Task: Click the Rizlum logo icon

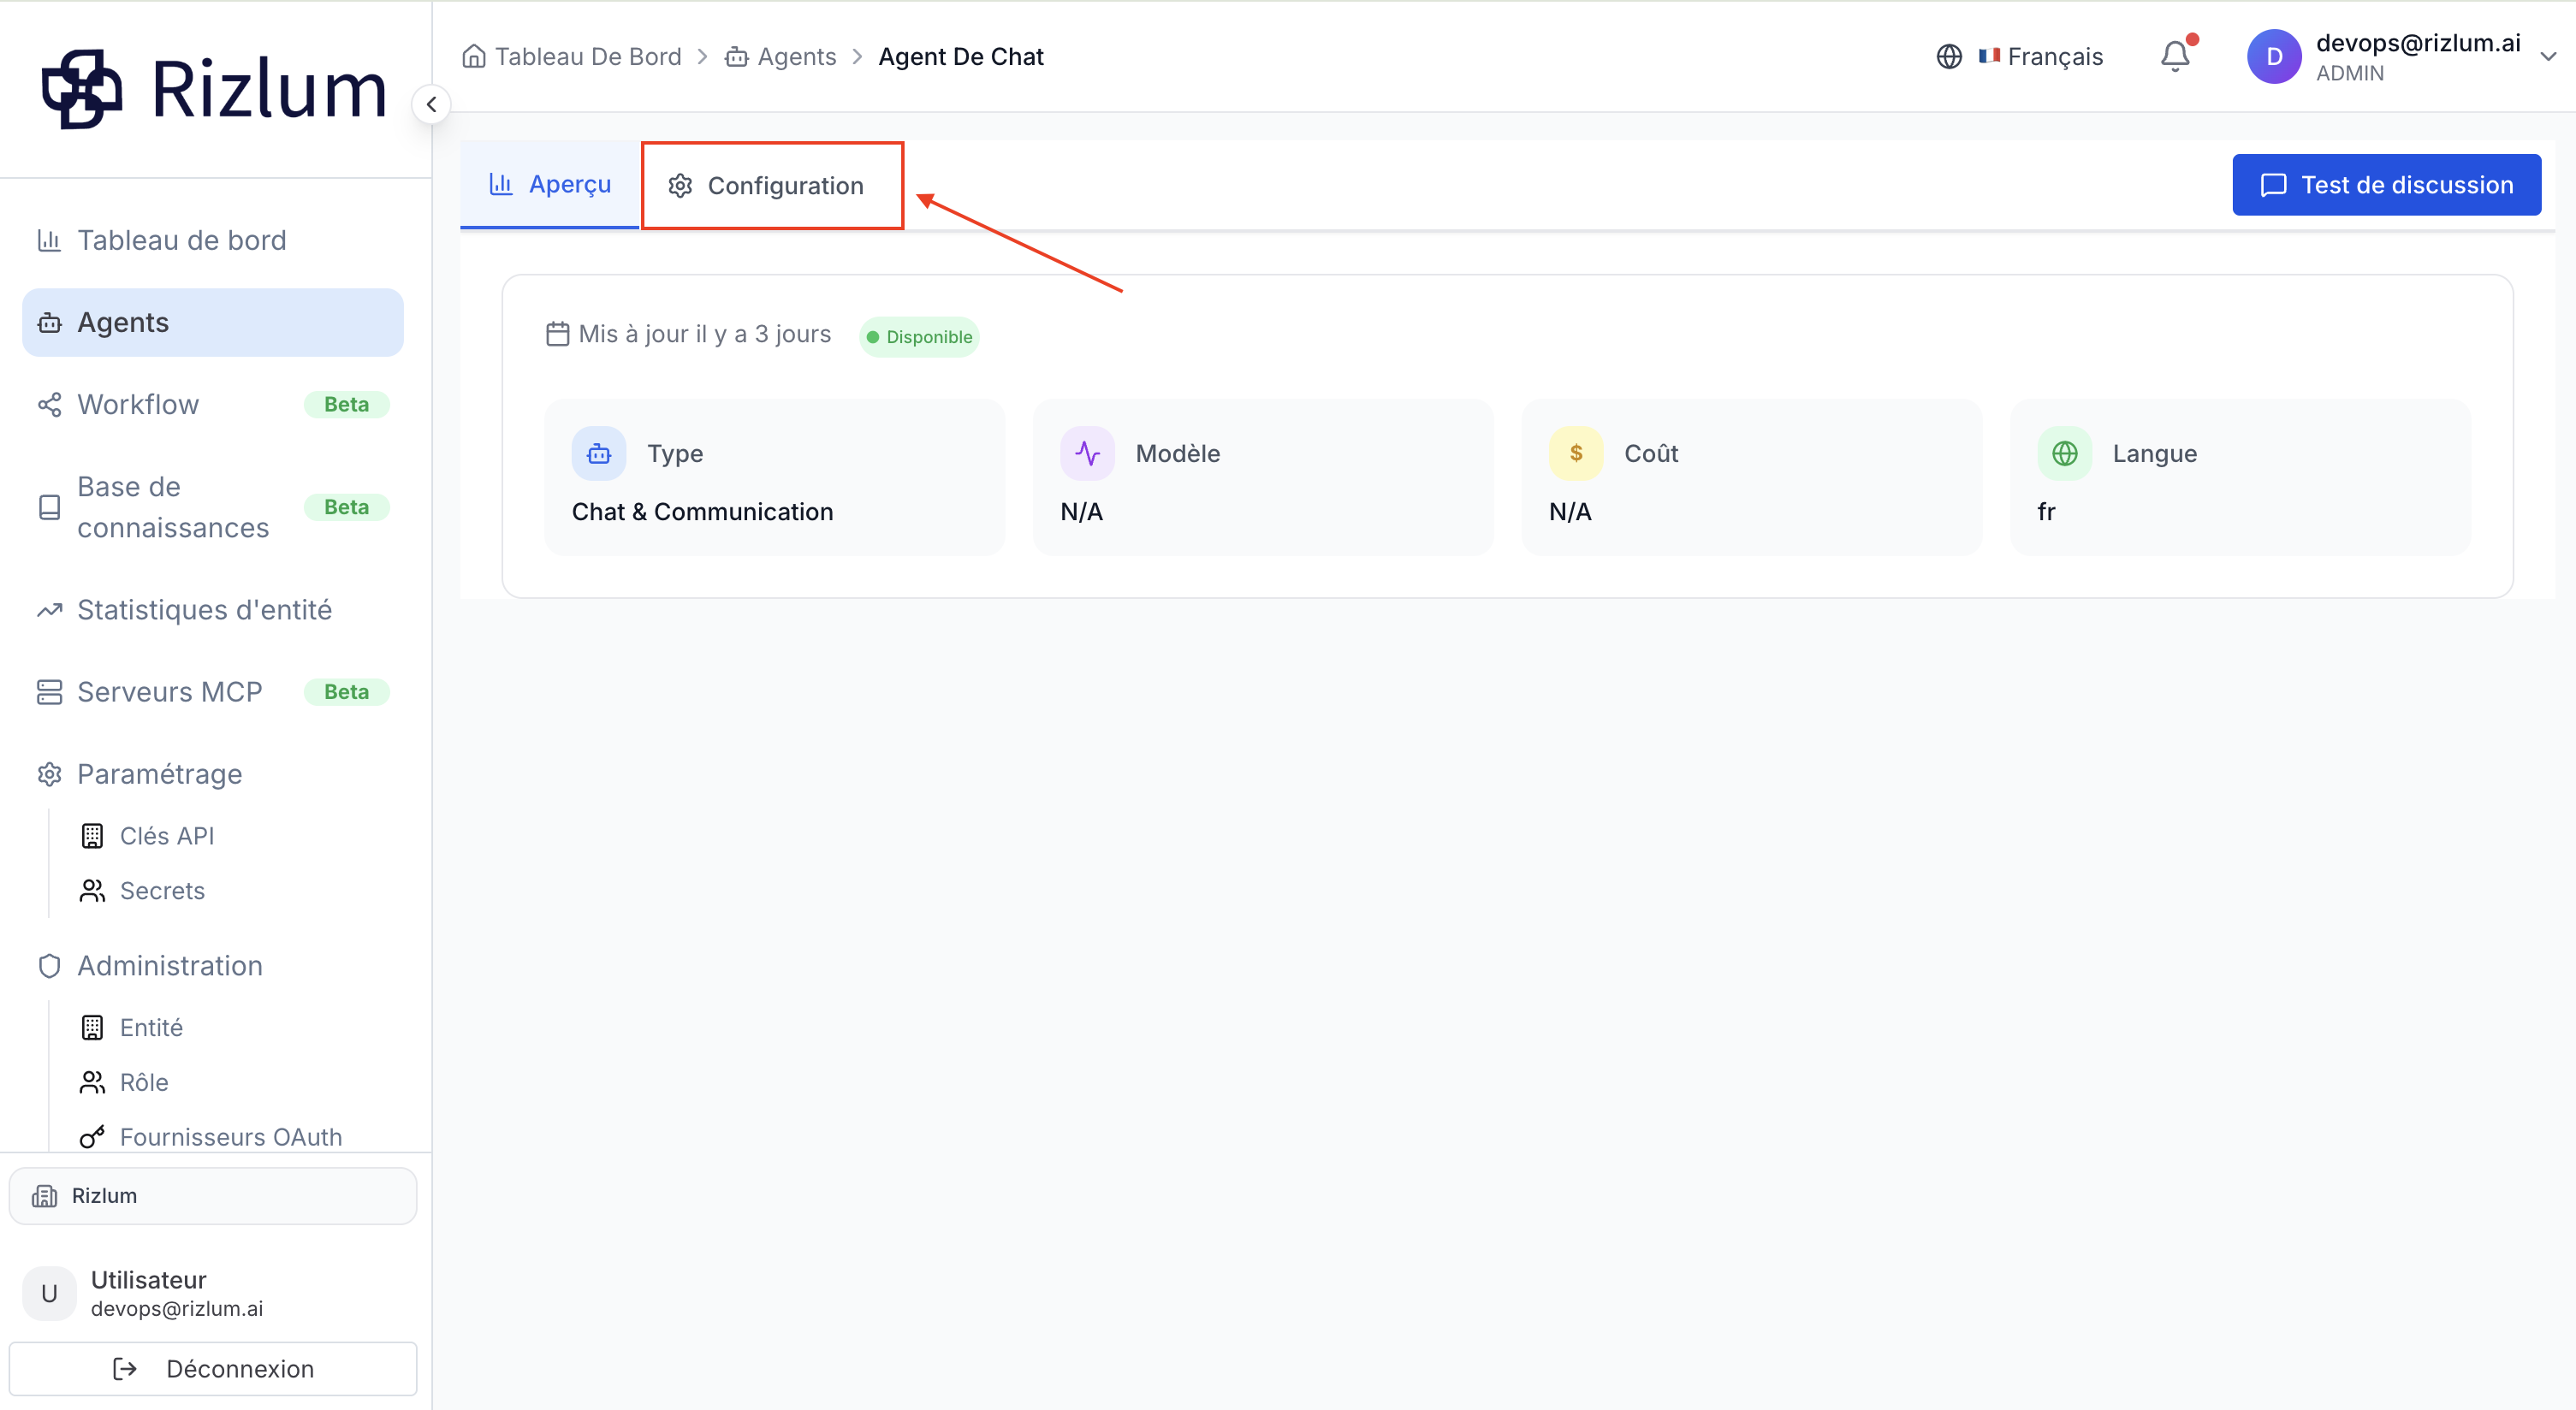Action: [82, 89]
